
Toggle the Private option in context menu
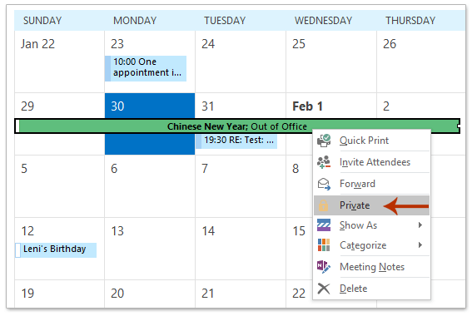(x=371, y=205)
